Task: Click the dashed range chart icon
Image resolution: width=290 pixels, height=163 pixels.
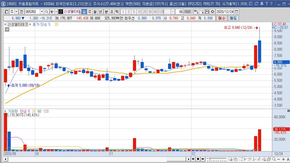Action: pos(240,159)
